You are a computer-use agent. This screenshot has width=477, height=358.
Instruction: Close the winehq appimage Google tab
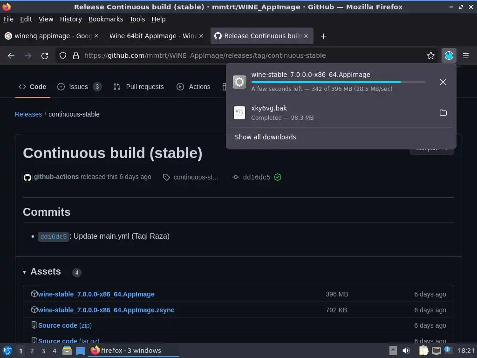96,36
